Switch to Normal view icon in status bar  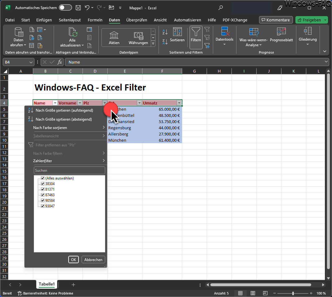pyautogui.click(x=240, y=293)
